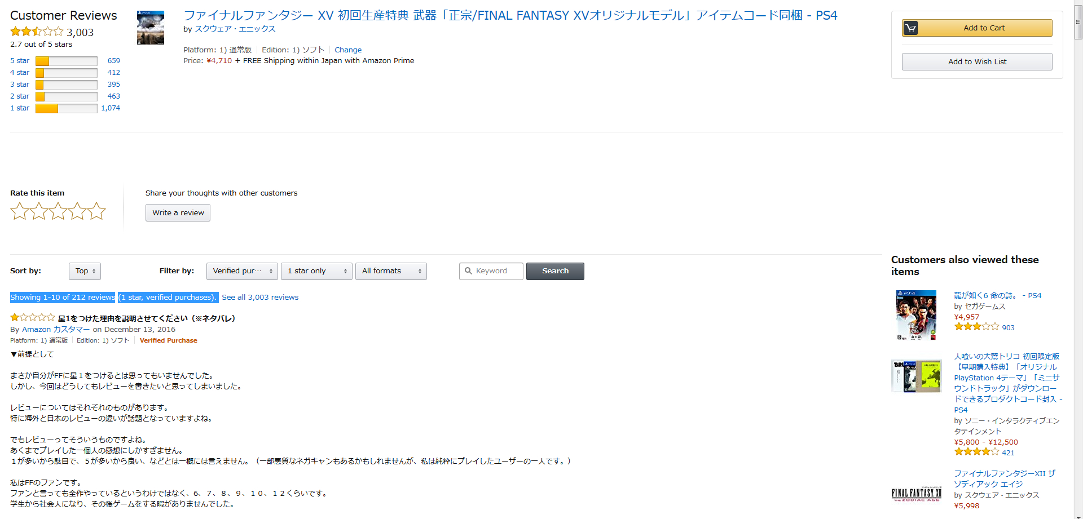Click the text 2.7 out of 5 stars
This screenshot has width=1083, height=519.
(41, 44)
